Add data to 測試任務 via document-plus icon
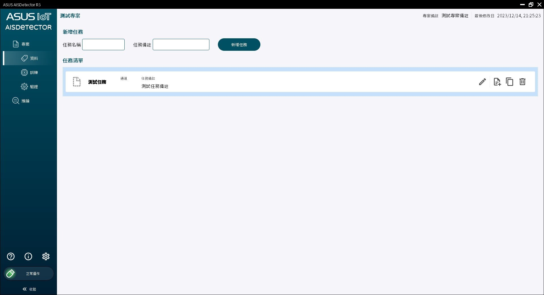 pyautogui.click(x=497, y=82)
